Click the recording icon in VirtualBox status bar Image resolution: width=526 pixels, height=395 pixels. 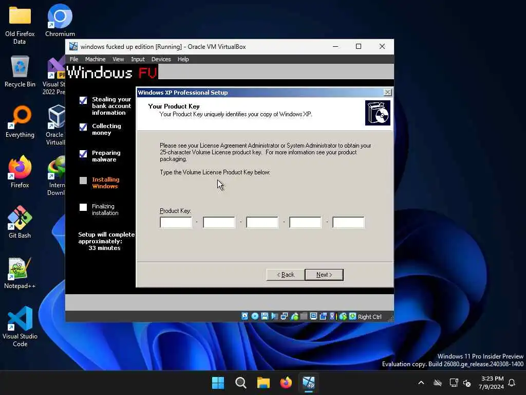(323, 316)
